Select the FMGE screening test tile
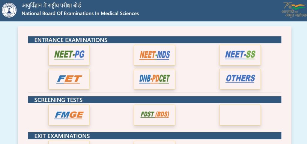The height and width of the screenshot is (144, 307). (69, 115)
